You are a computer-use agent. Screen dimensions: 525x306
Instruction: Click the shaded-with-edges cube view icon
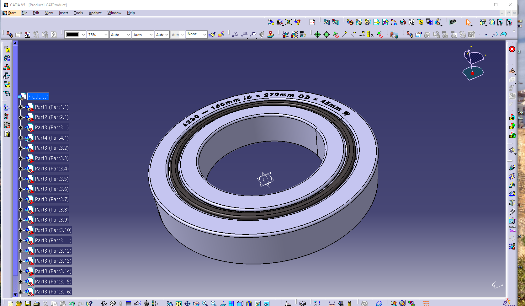tap(240, 303)
